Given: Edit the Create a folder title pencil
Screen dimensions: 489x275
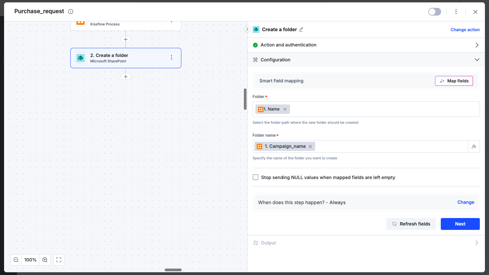Looking at the screenshot, I should tap(301, 30).
